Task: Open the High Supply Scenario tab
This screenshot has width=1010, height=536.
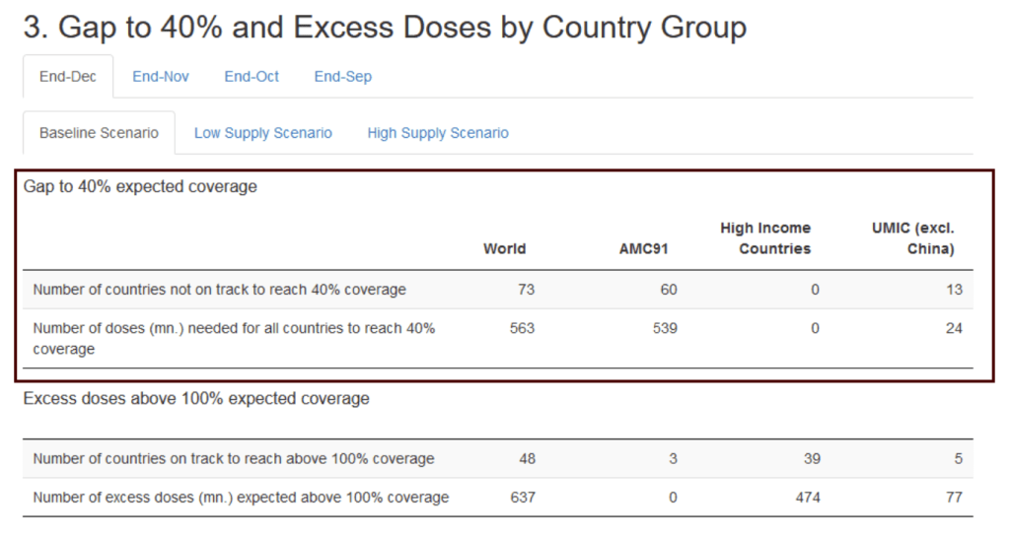Action: 438,133
